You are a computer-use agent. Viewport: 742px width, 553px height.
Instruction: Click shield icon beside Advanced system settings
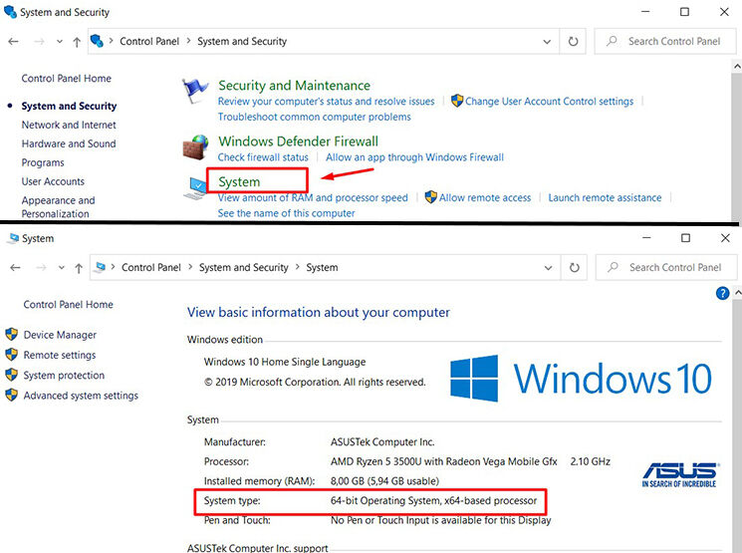(11, 395)
